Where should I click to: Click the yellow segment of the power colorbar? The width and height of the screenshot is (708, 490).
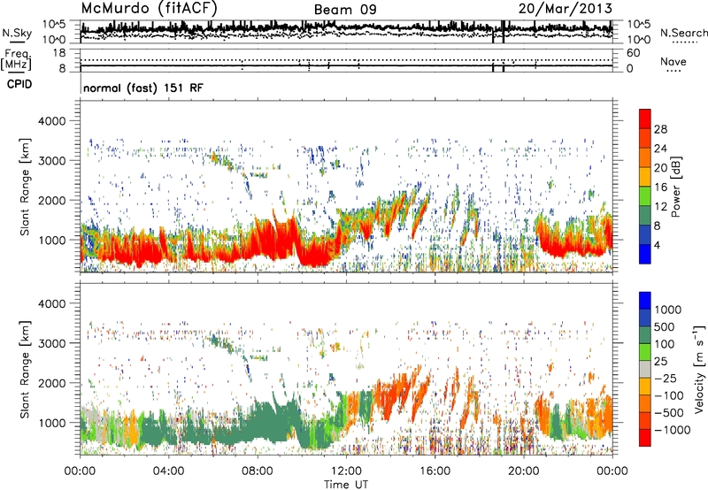pyautogui.click(x=645, y=176)
